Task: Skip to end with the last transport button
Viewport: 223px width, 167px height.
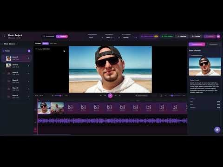Action: click(119, 96)
